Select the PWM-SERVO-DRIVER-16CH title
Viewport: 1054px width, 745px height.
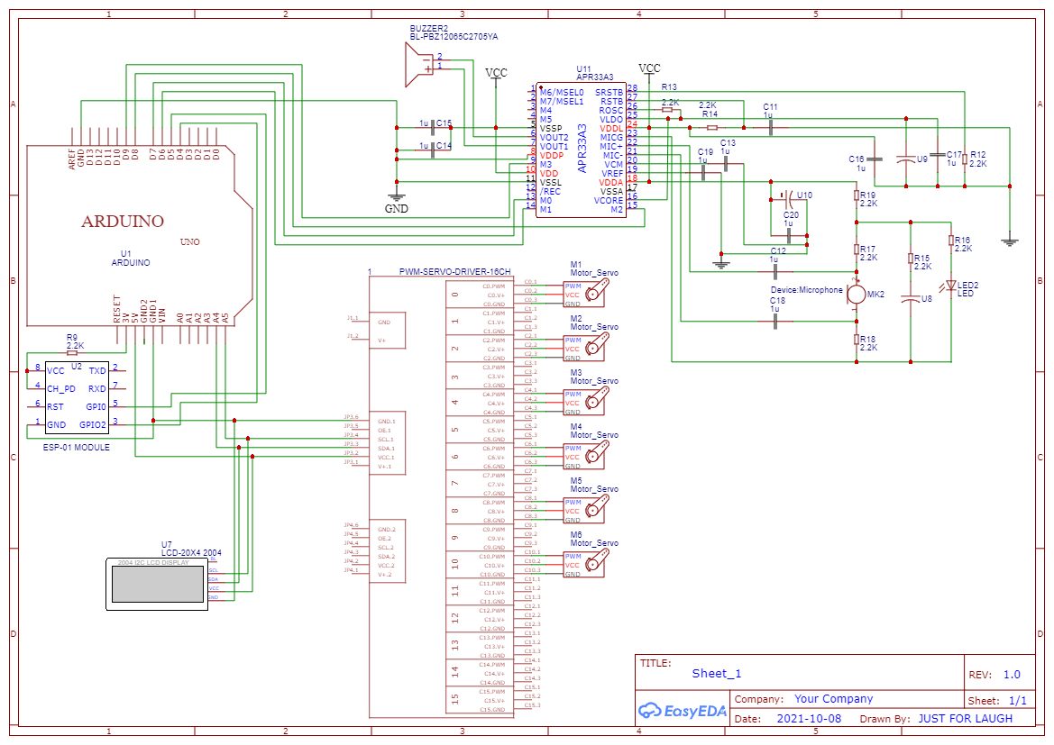coord(455,272)
